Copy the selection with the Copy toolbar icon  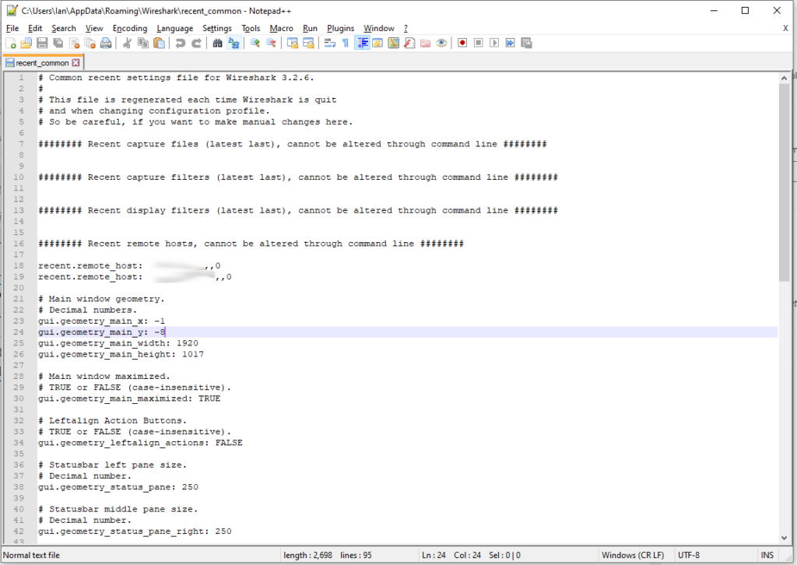point(143,43)
